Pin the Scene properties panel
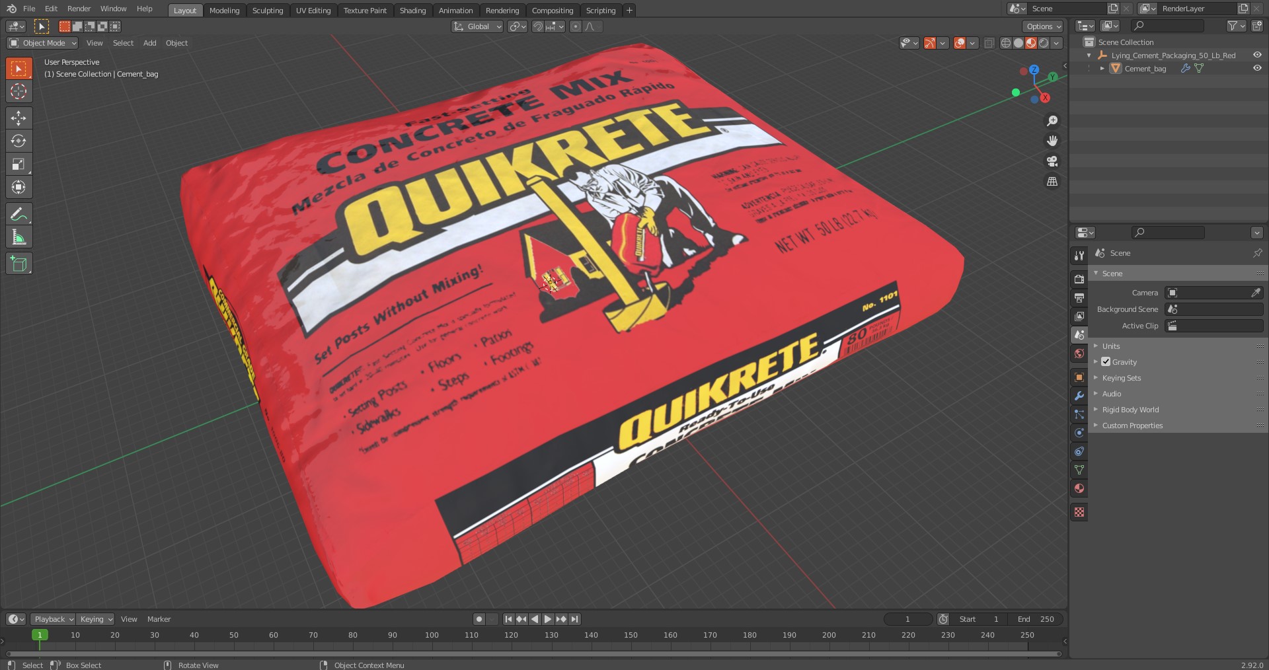The width and height of the screenshot is (1269, 670). pos(1257,253)
